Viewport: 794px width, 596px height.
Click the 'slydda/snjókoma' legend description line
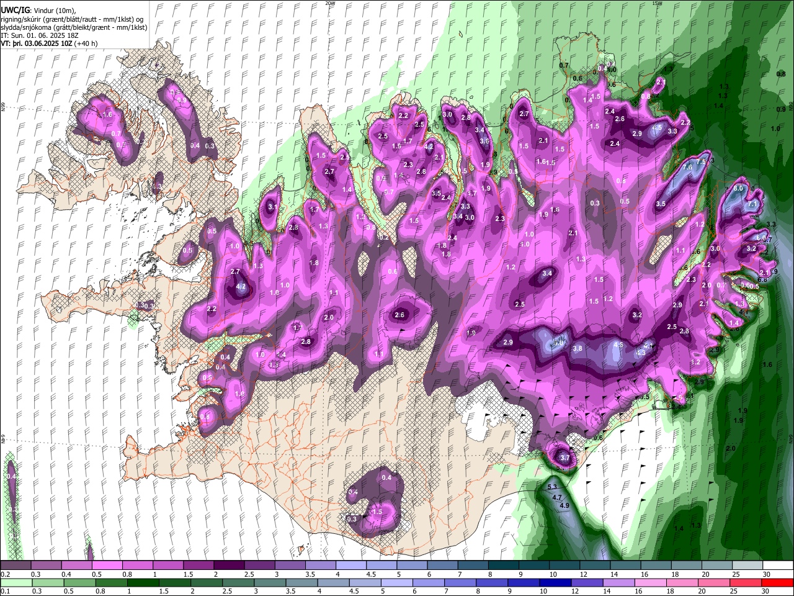pos(73,27)
